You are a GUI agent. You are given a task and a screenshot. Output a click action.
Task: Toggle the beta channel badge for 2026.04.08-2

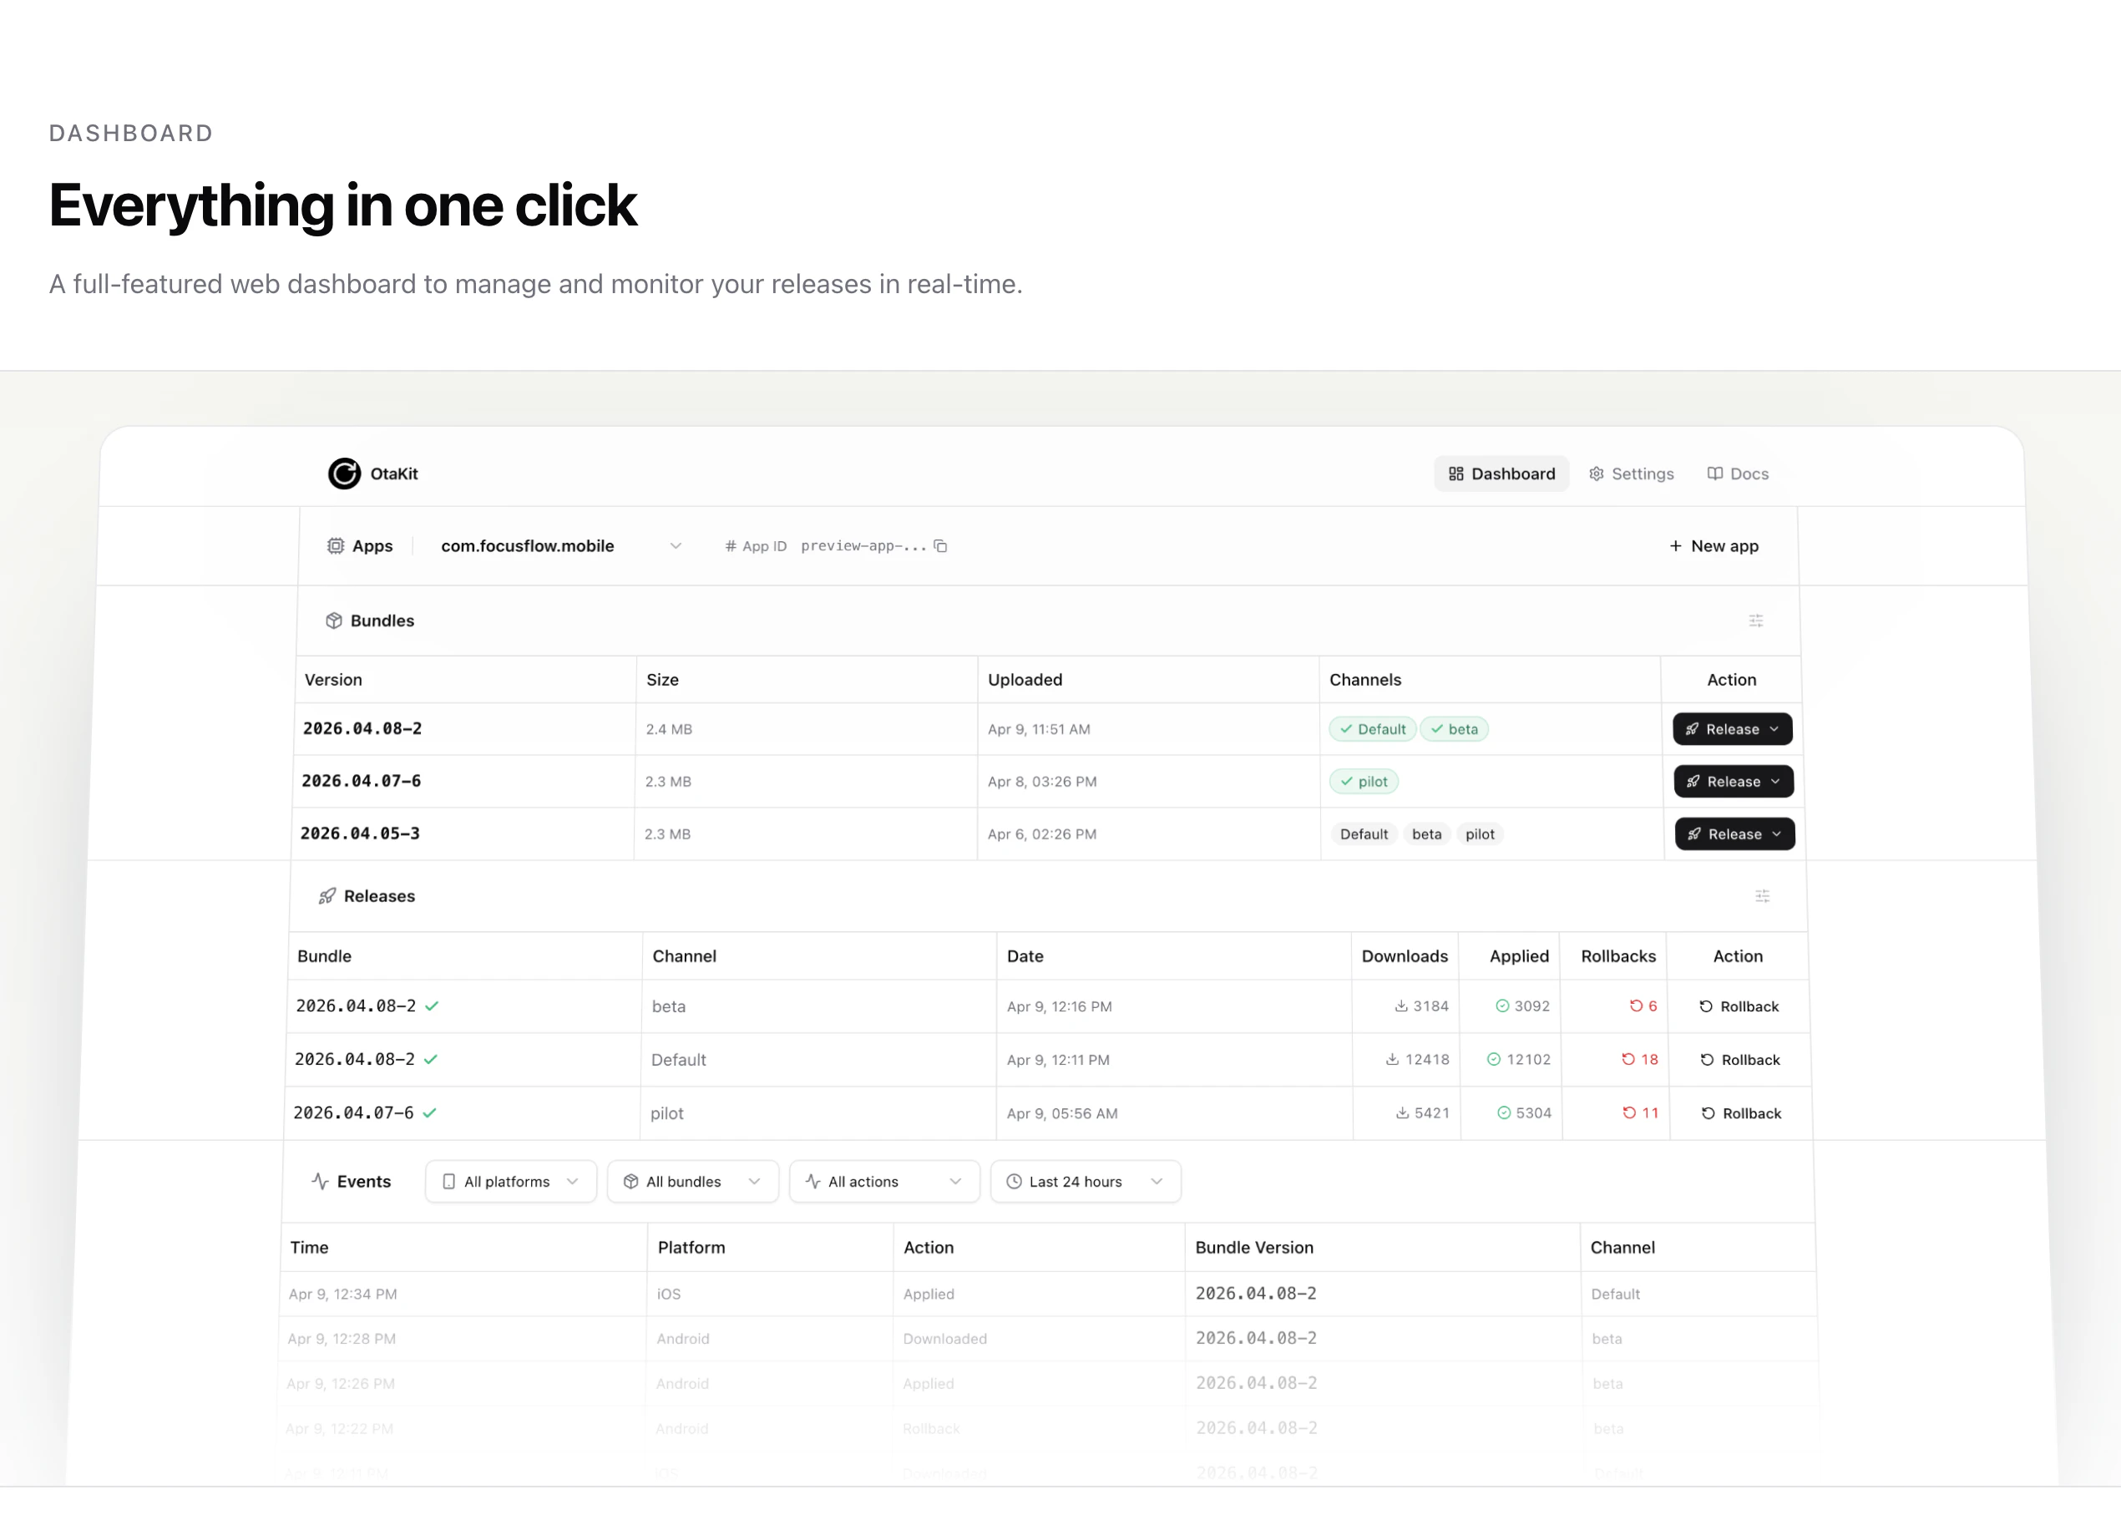pyautogui.click(x=1454, y=729)
